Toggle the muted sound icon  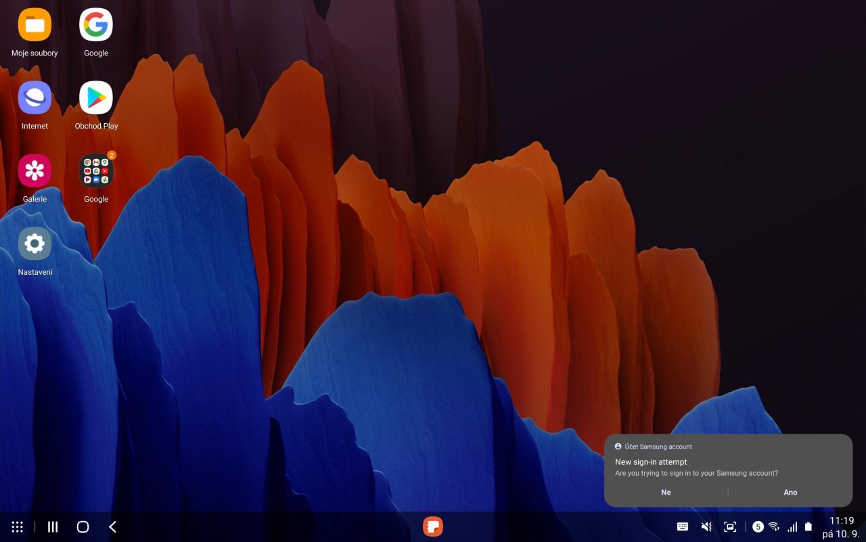pyautogui.click(x=706, y=526)
